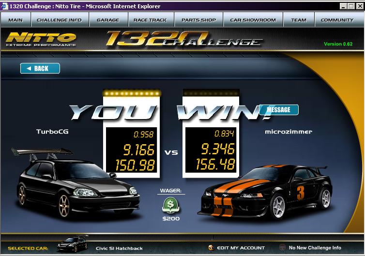Click the Civic SI Hatchback label
This screenshot has width=365, height=256.
(x=119, y=248)
